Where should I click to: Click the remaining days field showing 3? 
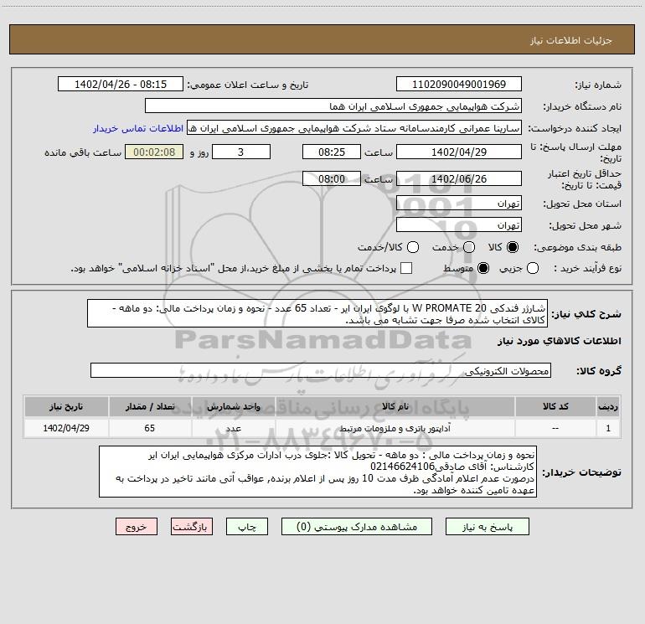click(x=241, y=152)
